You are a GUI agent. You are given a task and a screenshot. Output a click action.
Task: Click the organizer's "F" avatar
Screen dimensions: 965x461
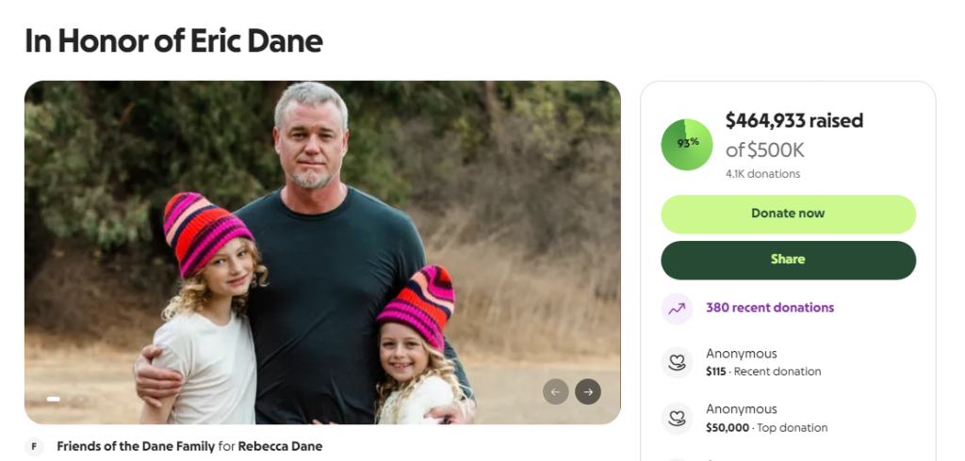click(34, 447)
